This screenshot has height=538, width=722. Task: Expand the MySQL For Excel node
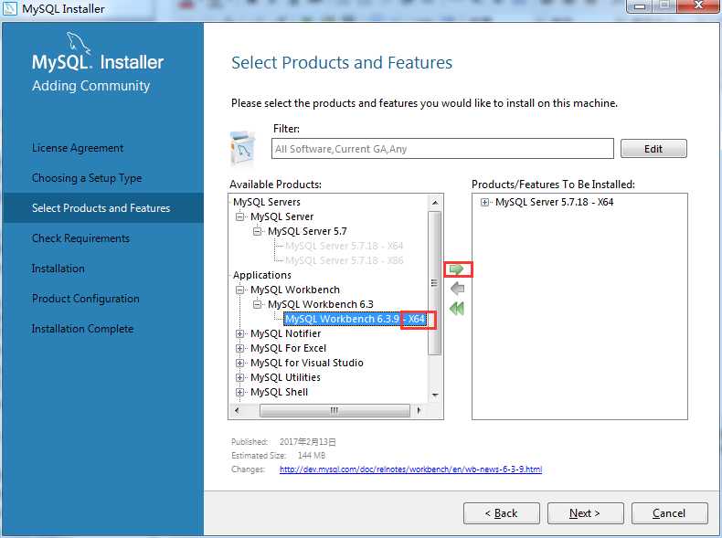click(x=239, y=348)
